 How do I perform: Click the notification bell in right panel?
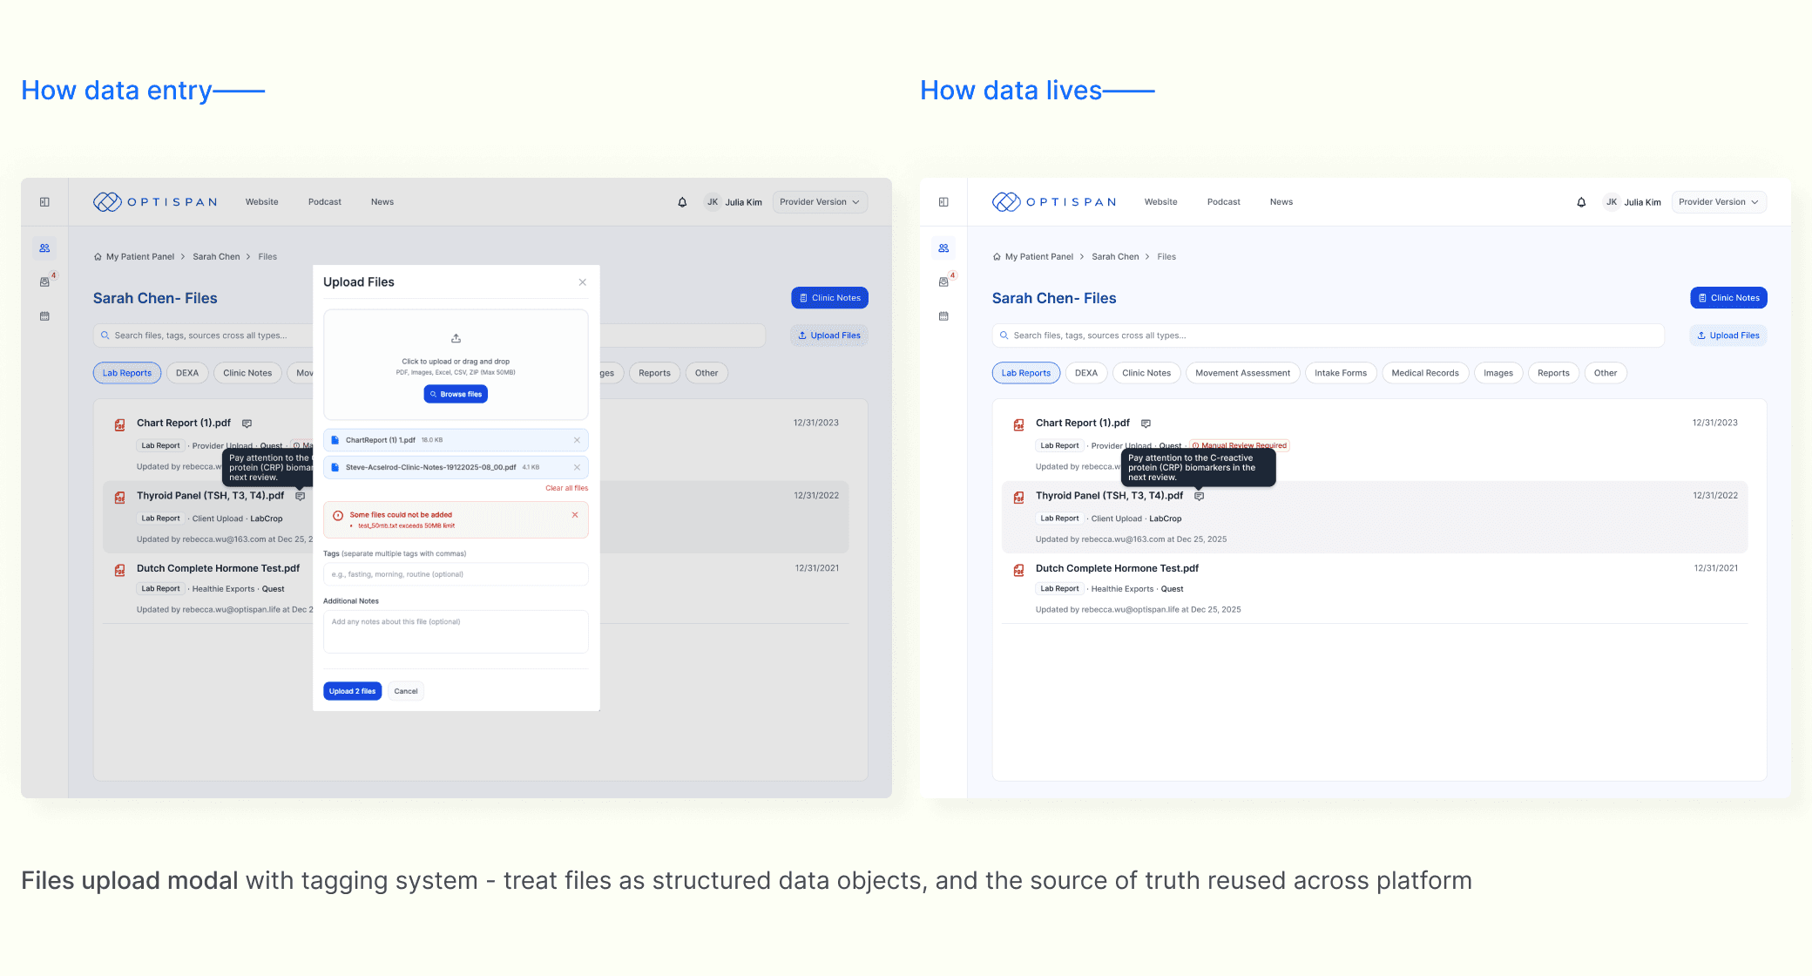coord(1581,202)
